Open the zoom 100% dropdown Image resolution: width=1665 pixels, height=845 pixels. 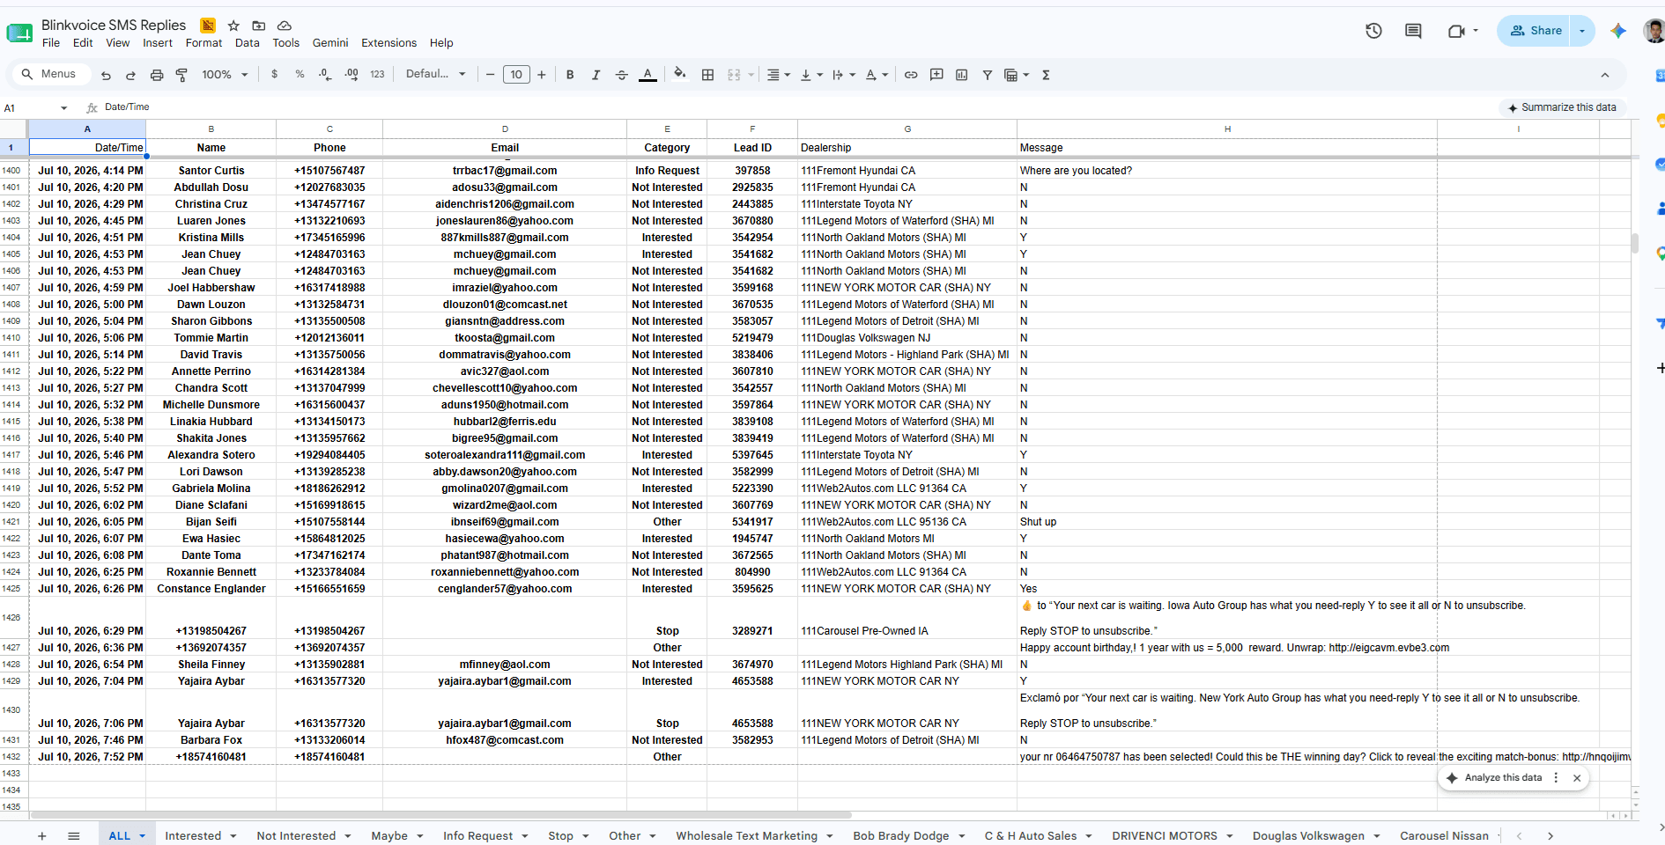[225, 75]
